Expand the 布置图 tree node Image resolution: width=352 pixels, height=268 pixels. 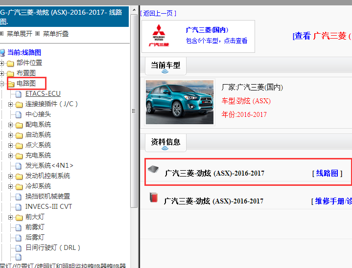[1, 73]
